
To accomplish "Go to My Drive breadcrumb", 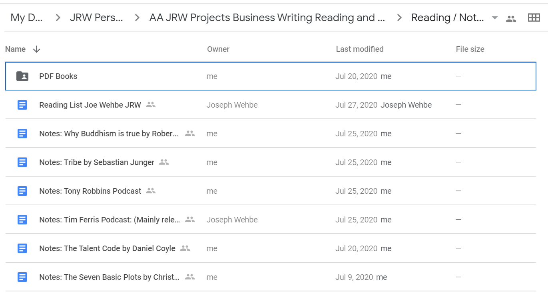I will [x=26, y=18].
